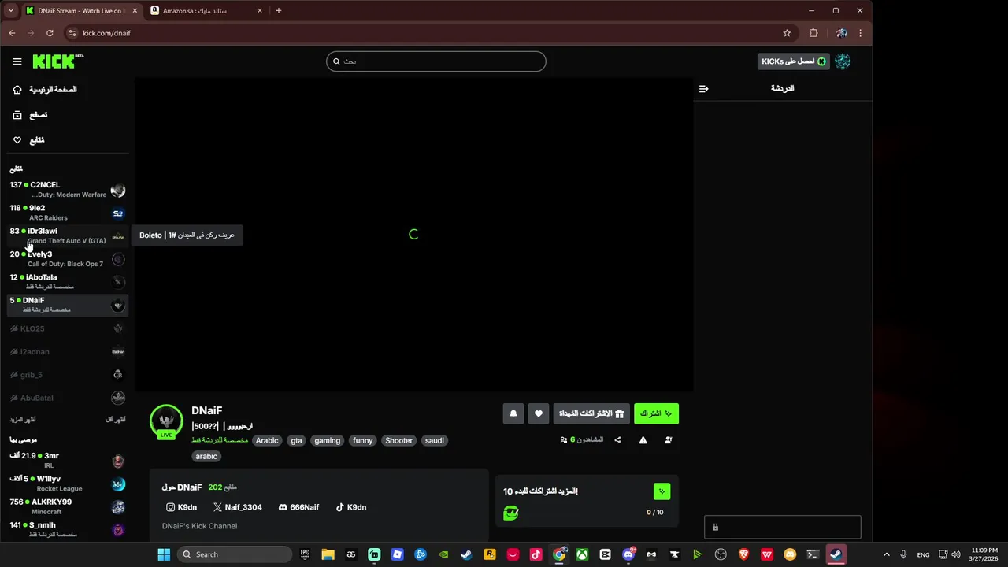The height and width of the screenshot is (567, 1008).
Task: Collapse the chat panel with arrow icon
Action: pos(704,89)
